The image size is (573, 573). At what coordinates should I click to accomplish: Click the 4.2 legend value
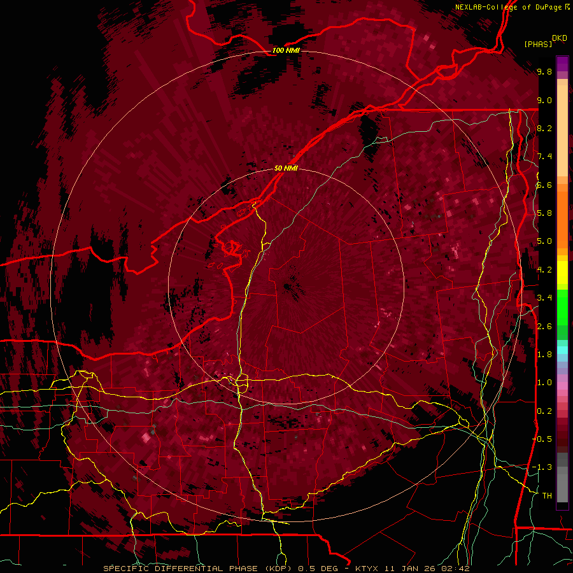[544, 270]
